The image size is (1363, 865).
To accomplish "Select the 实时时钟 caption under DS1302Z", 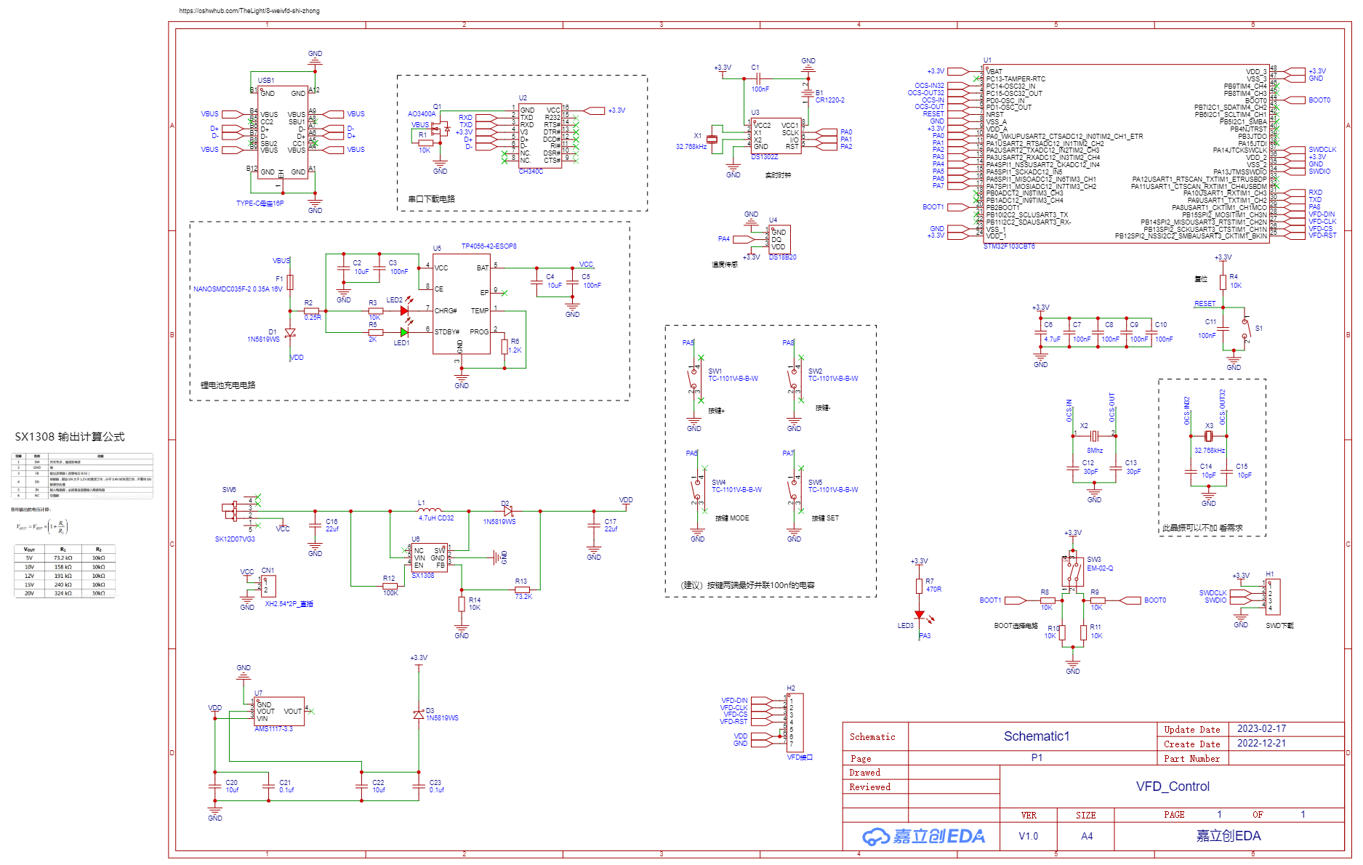I will (x=778, y=175).
